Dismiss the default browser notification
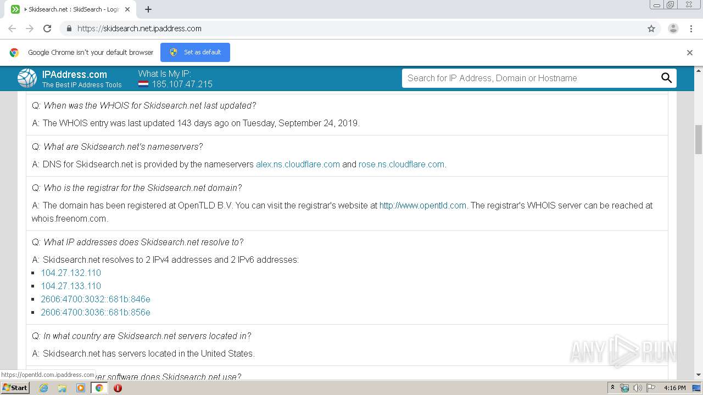 coord(690,53)
